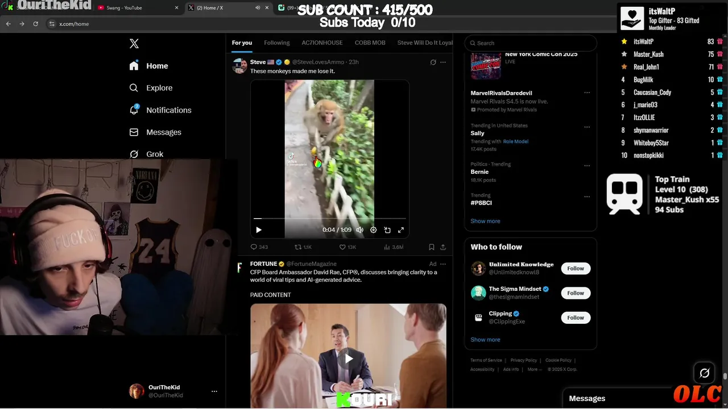The image size is (728, 409).
Task: Mute audio on Home / X tab
Action: pyautogui.click(x=258, y=8)
